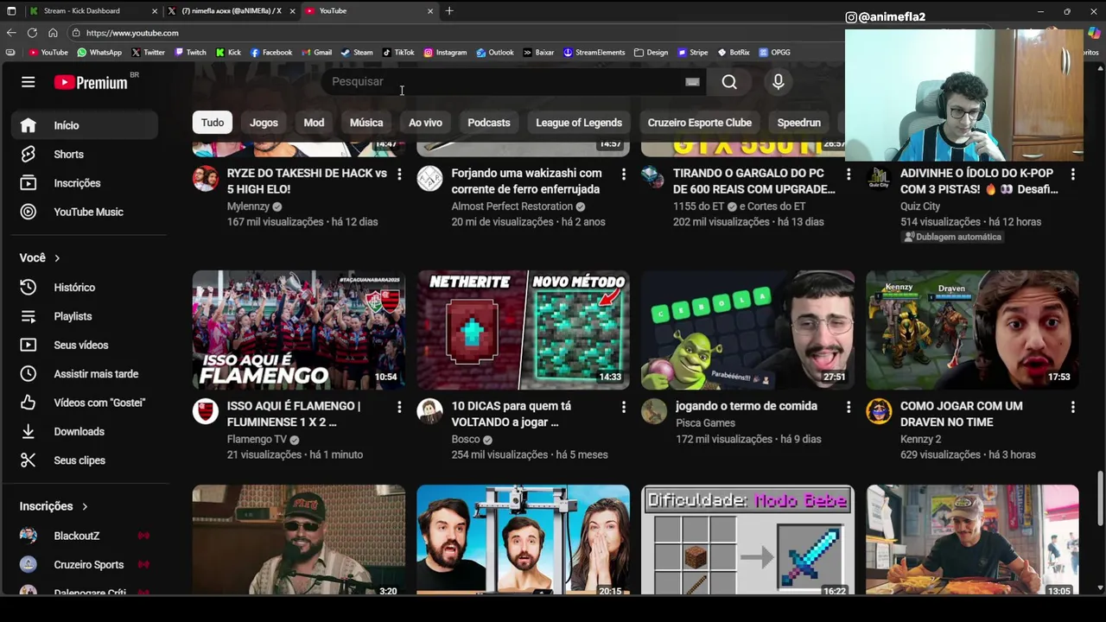Select the League of Legends chip

(x=579, y=123)
